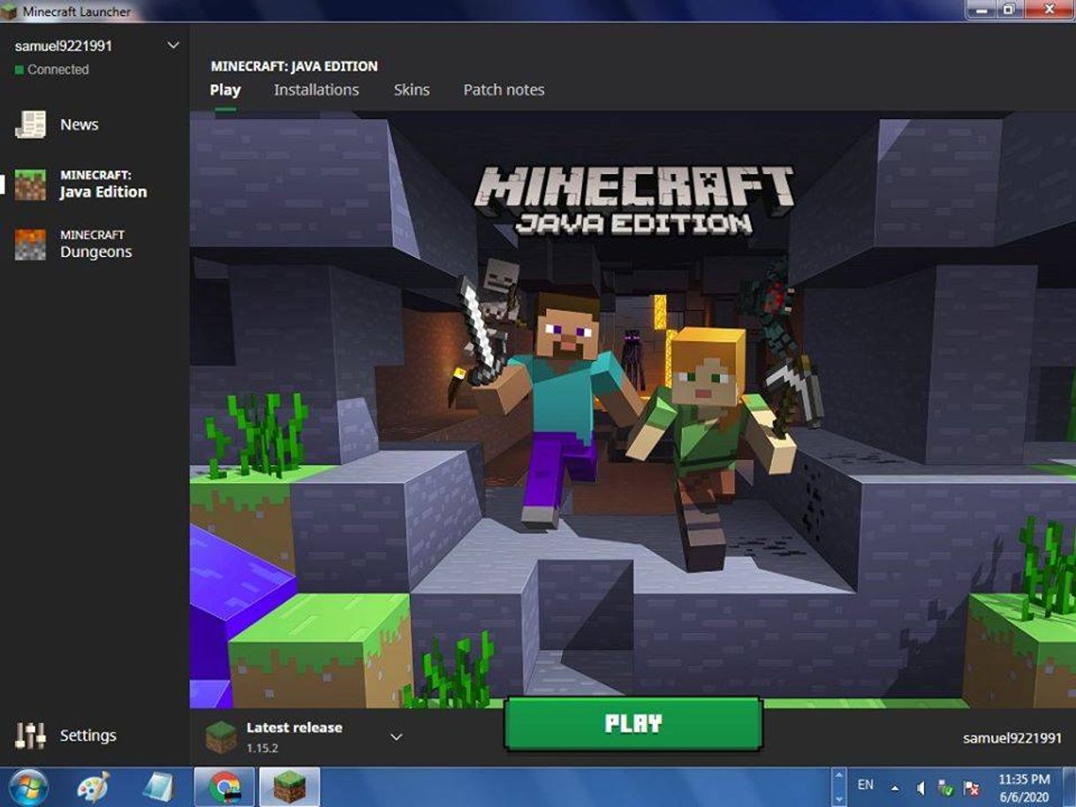
Task: Click the security shield tray icon with green check
Action: click(945, 788)
